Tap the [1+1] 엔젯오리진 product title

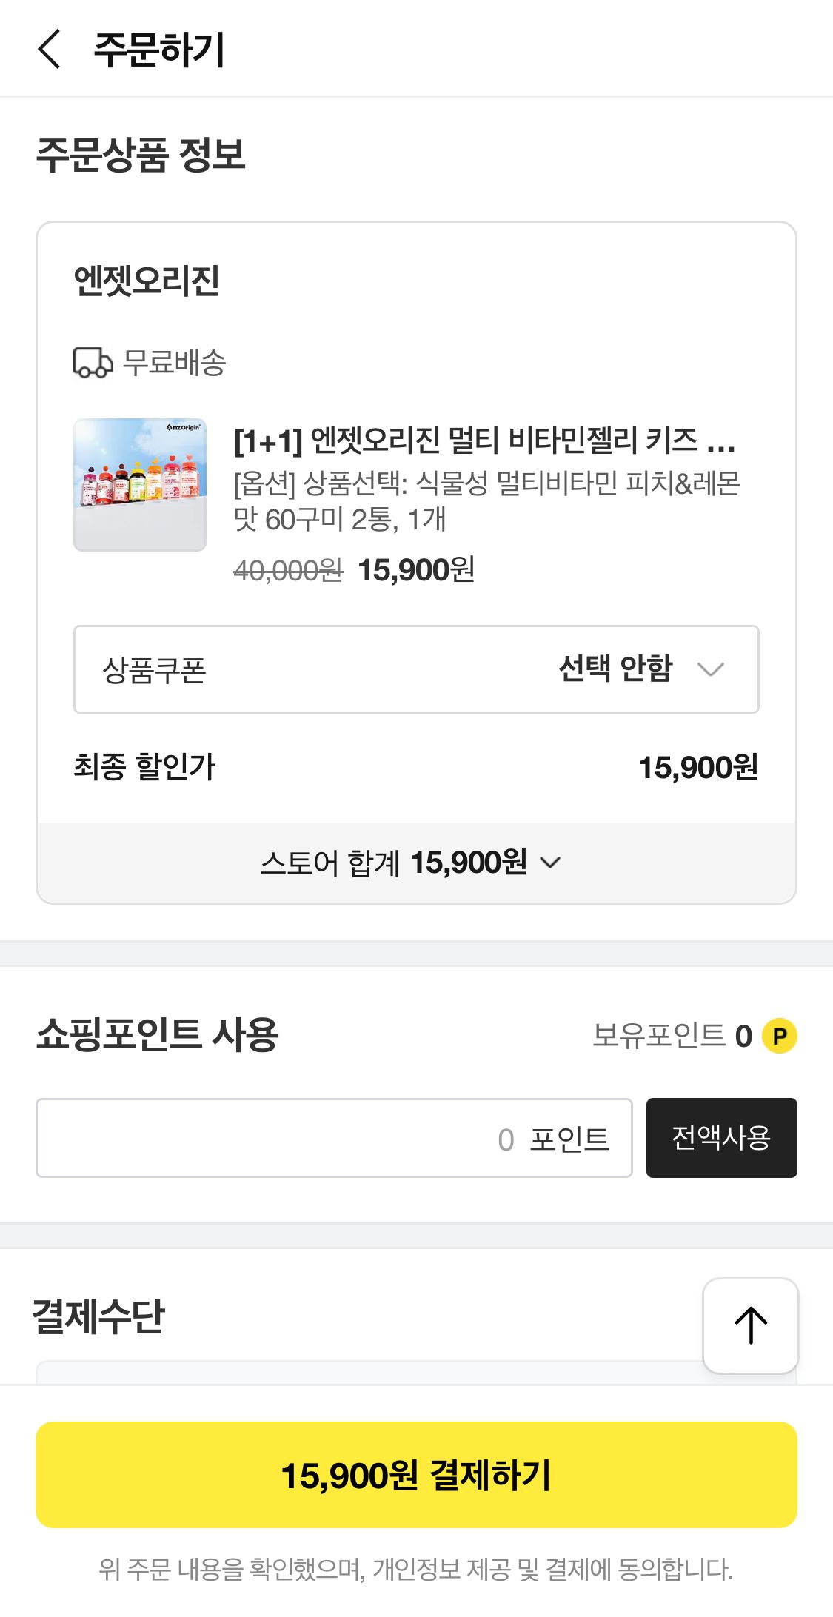click(485, 441)
